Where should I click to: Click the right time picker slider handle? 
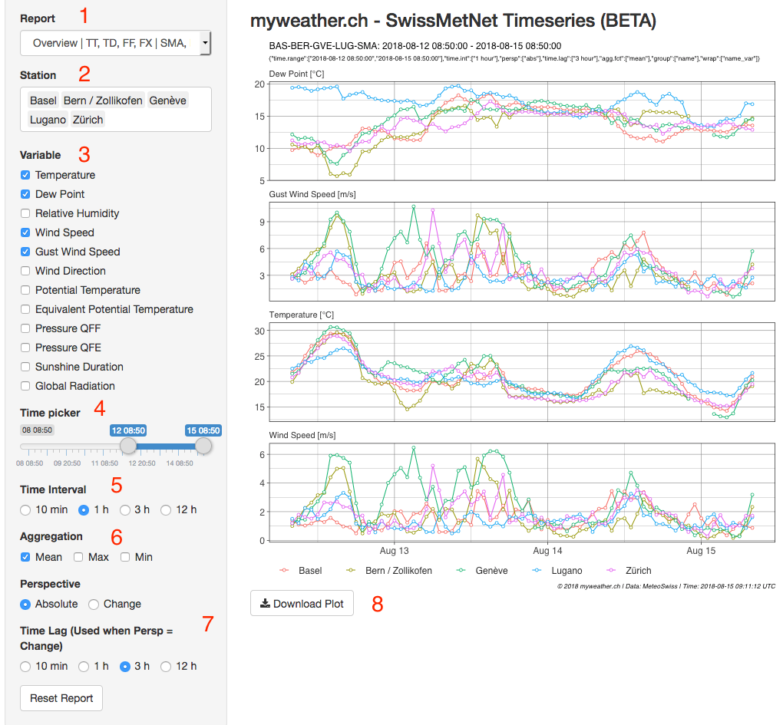(203, 446)
